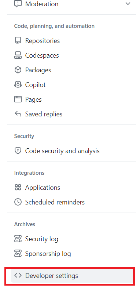136x290 pixels.
Task: Click the Scheduled reminders clock icon
Action: click(x=18, y=202)
